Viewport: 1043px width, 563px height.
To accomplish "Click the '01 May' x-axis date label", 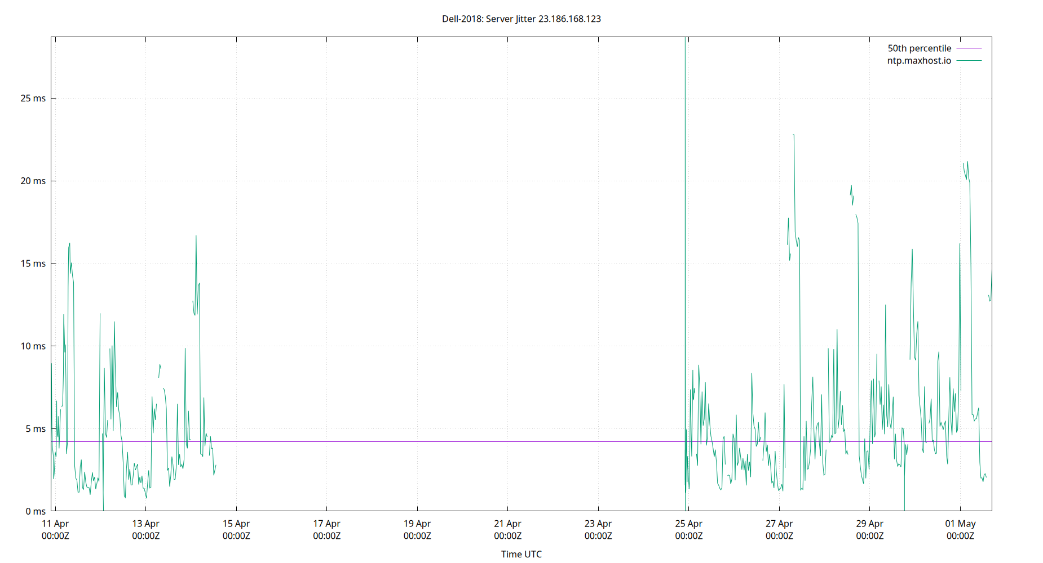I will [x=961, y=524].
